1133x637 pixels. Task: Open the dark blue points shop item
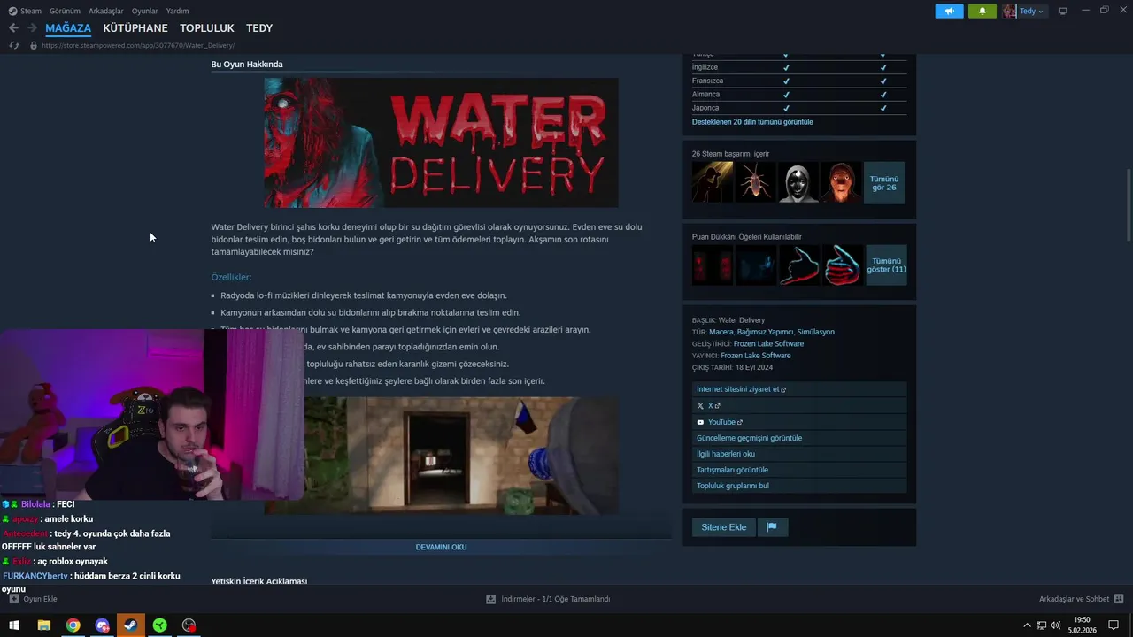pyautogui.click(x=755, y=265)
